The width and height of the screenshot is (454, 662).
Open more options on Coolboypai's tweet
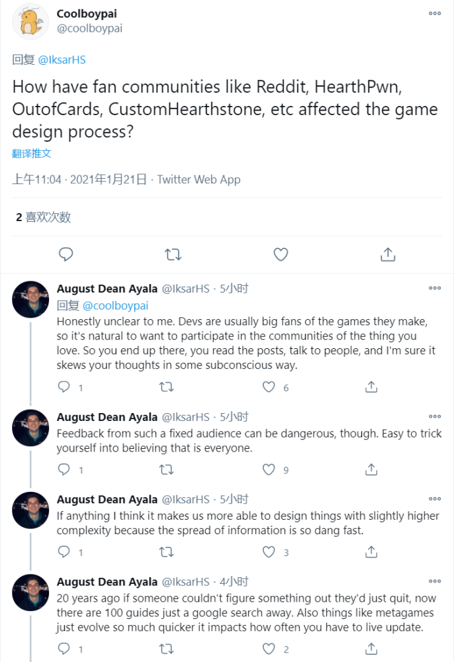pos(435,13)
